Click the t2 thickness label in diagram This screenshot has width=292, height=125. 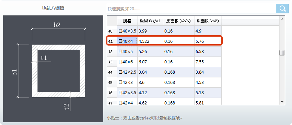tap(66, 107)
